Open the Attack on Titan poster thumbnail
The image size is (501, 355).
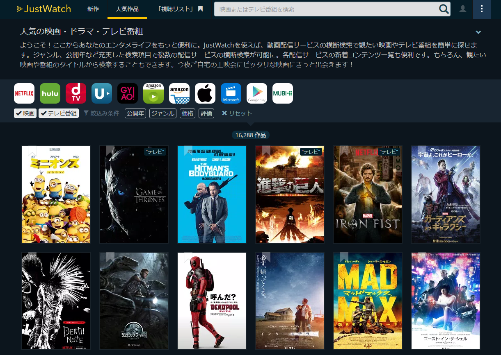pyautogui.click(x=290, y=194)
